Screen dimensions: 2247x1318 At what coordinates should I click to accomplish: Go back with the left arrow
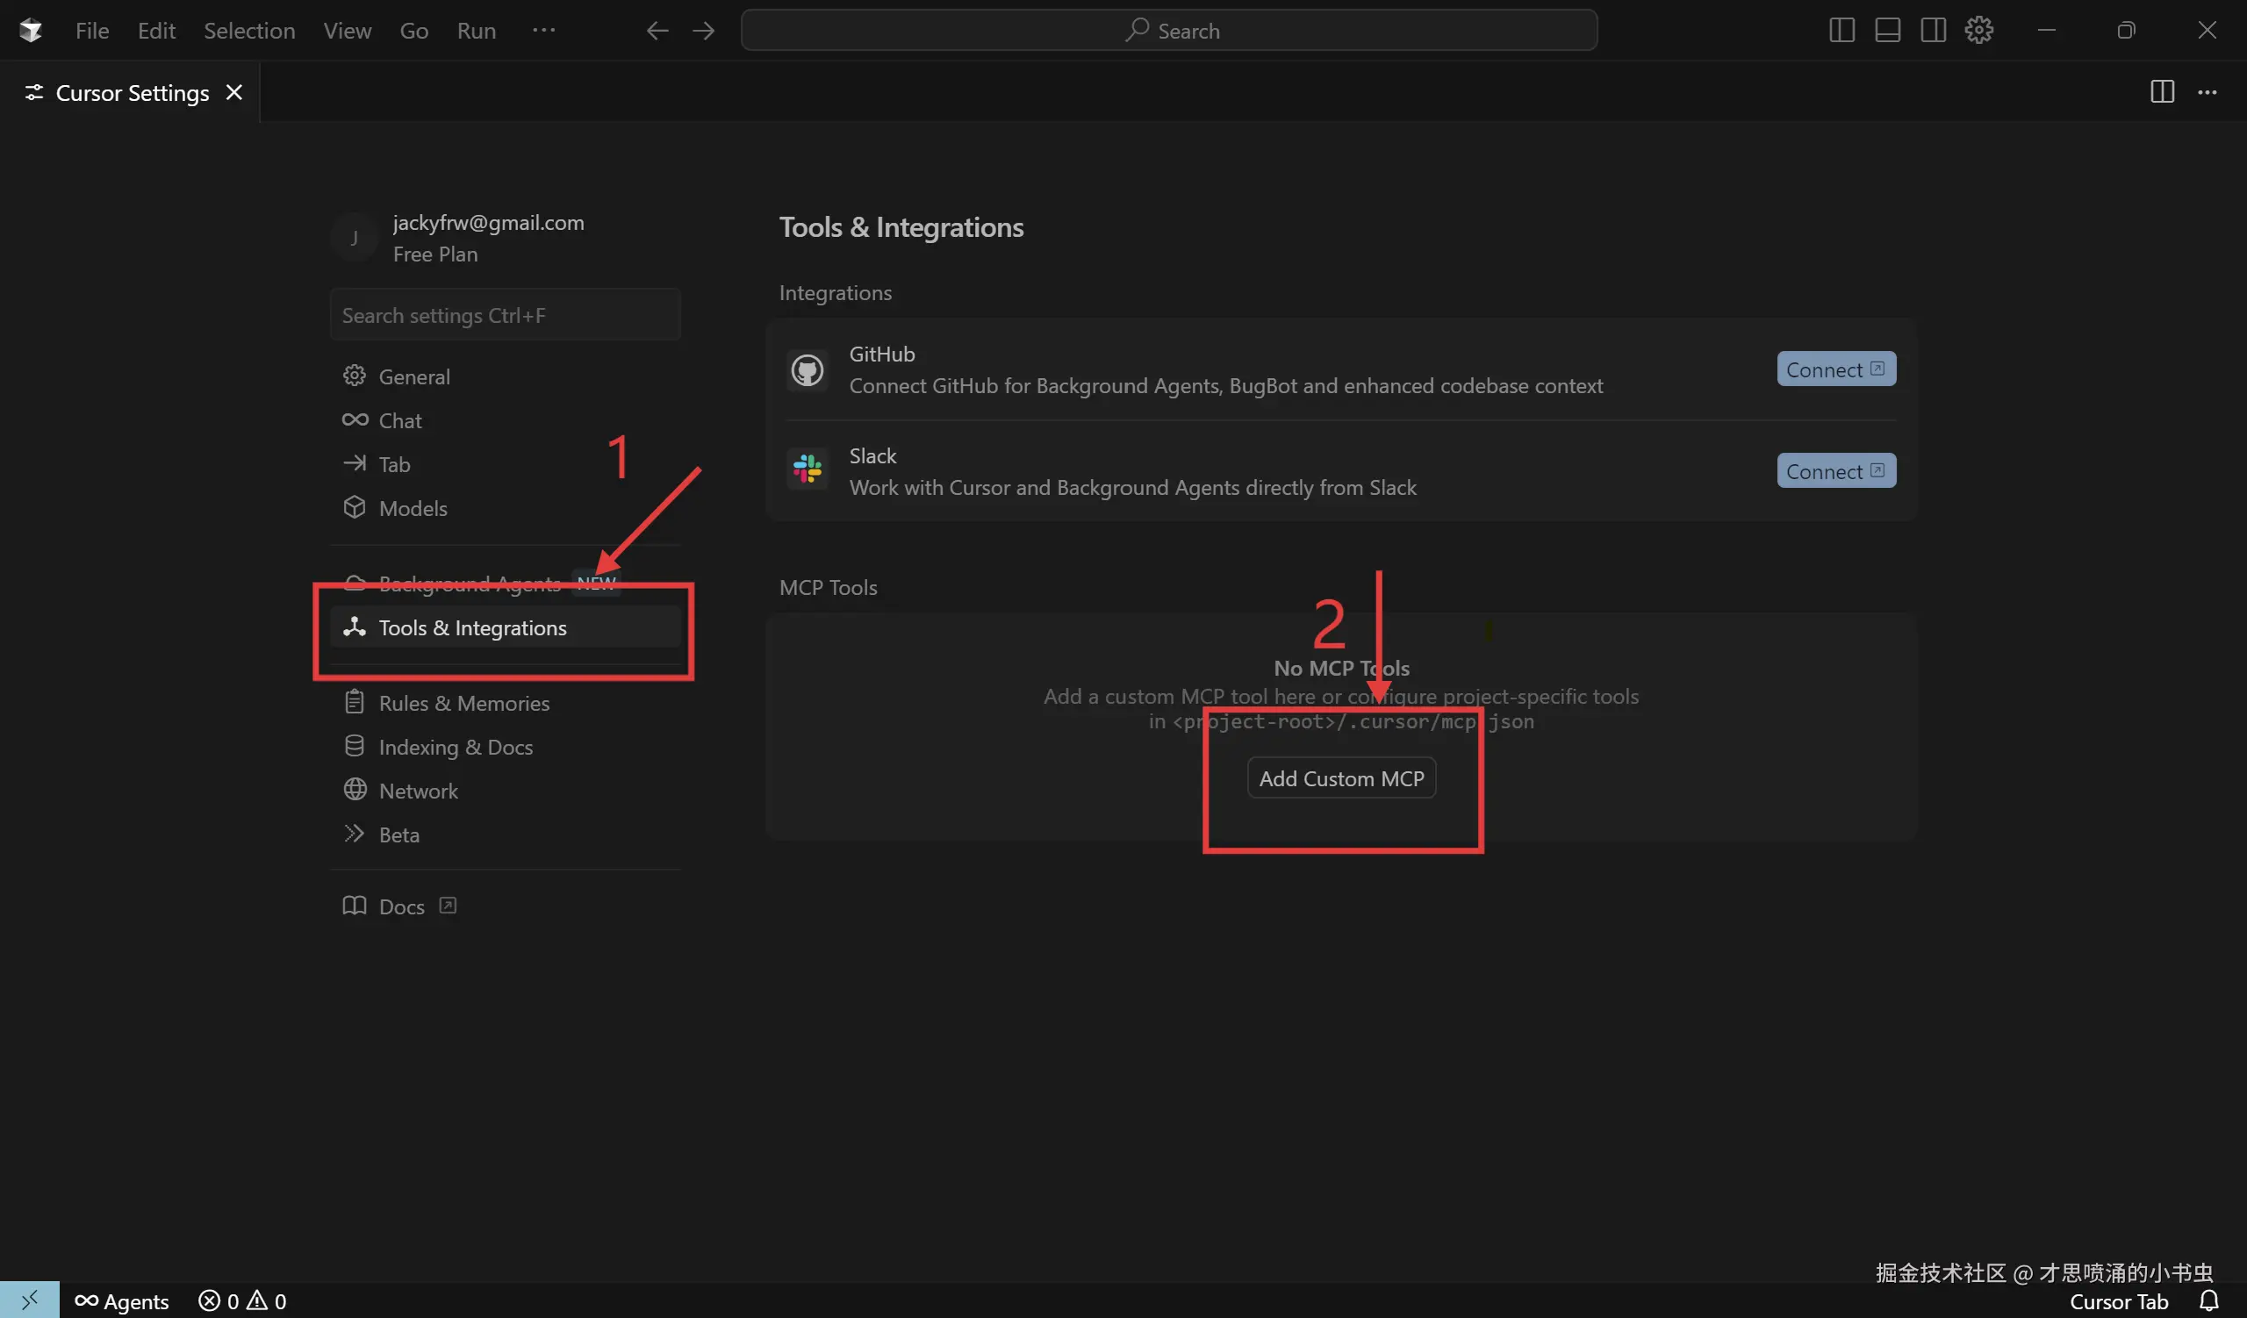click(657, 31)
